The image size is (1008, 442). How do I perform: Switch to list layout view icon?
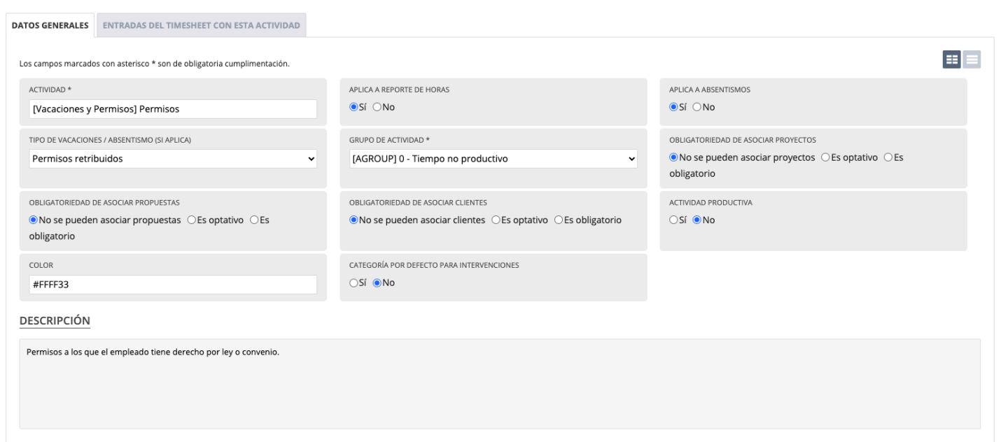tap(972, 60)
